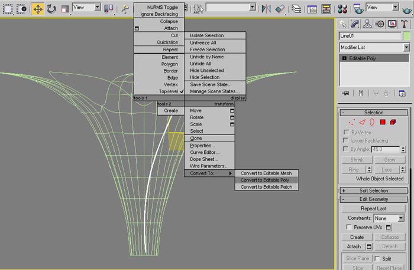This screenshot has width=414, height=270.
Task: Switch to the Utilities hammer tab
Action: click(404, 24)
